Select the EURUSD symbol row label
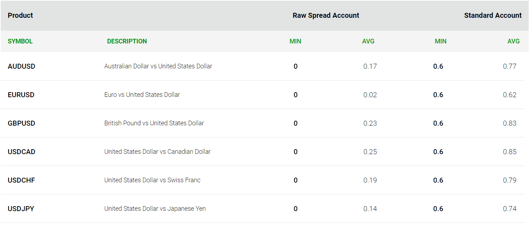The image size is (529, 225). 21,95
